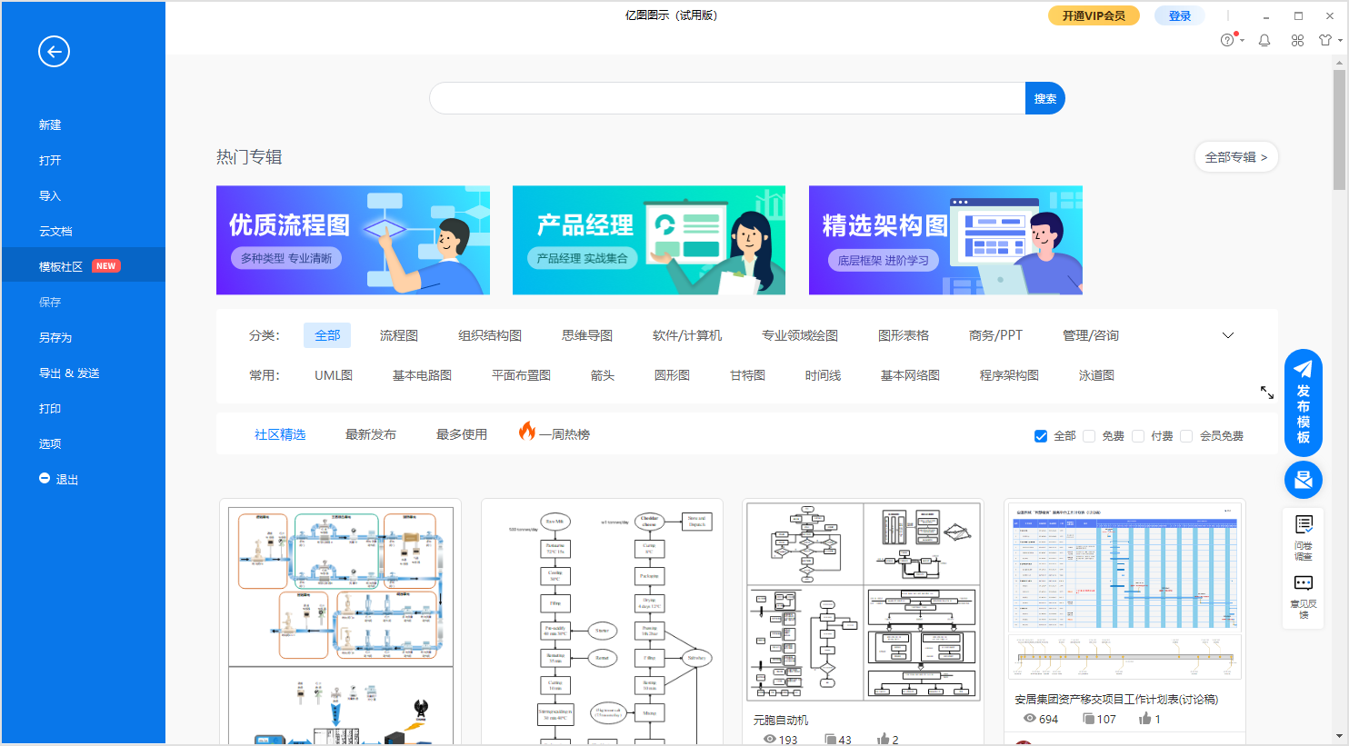Open the notification bell icon
The image size is (1349, 746).
pos(1264,40)
